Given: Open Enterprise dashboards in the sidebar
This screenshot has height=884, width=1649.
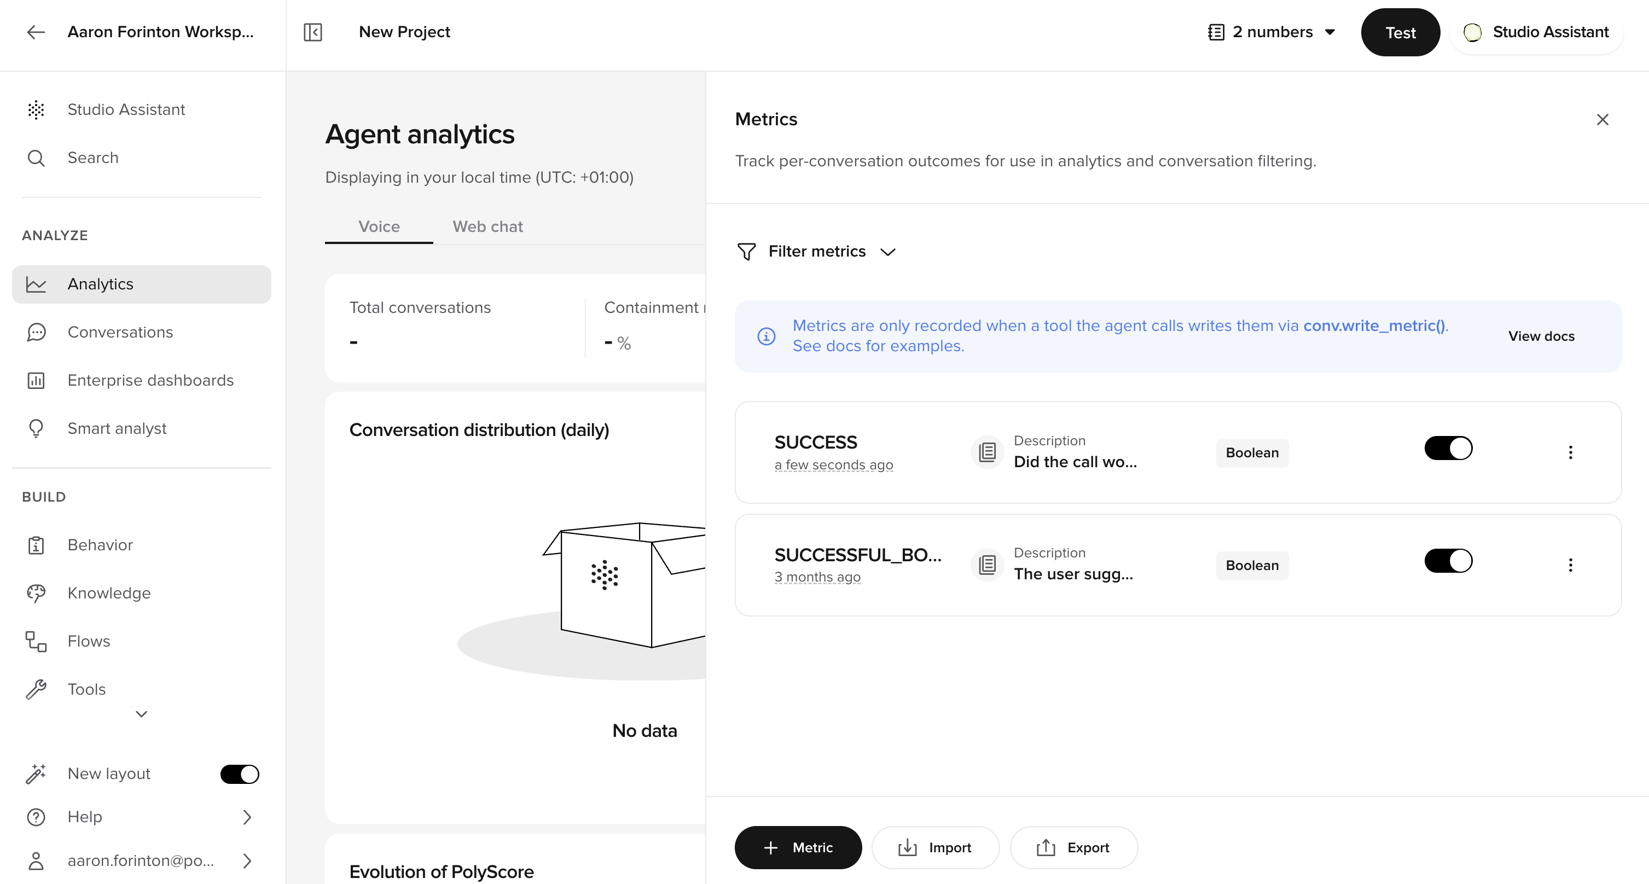Looking at the screenshot, I should click(142, 380).
